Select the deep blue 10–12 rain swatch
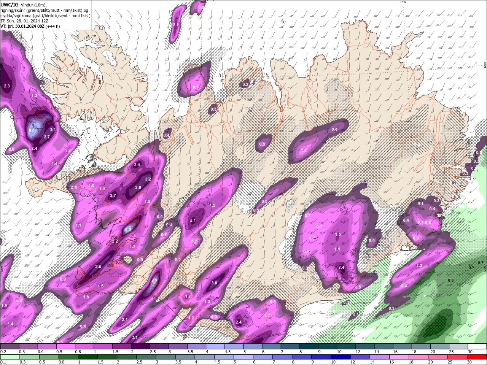 click(341, 357)
